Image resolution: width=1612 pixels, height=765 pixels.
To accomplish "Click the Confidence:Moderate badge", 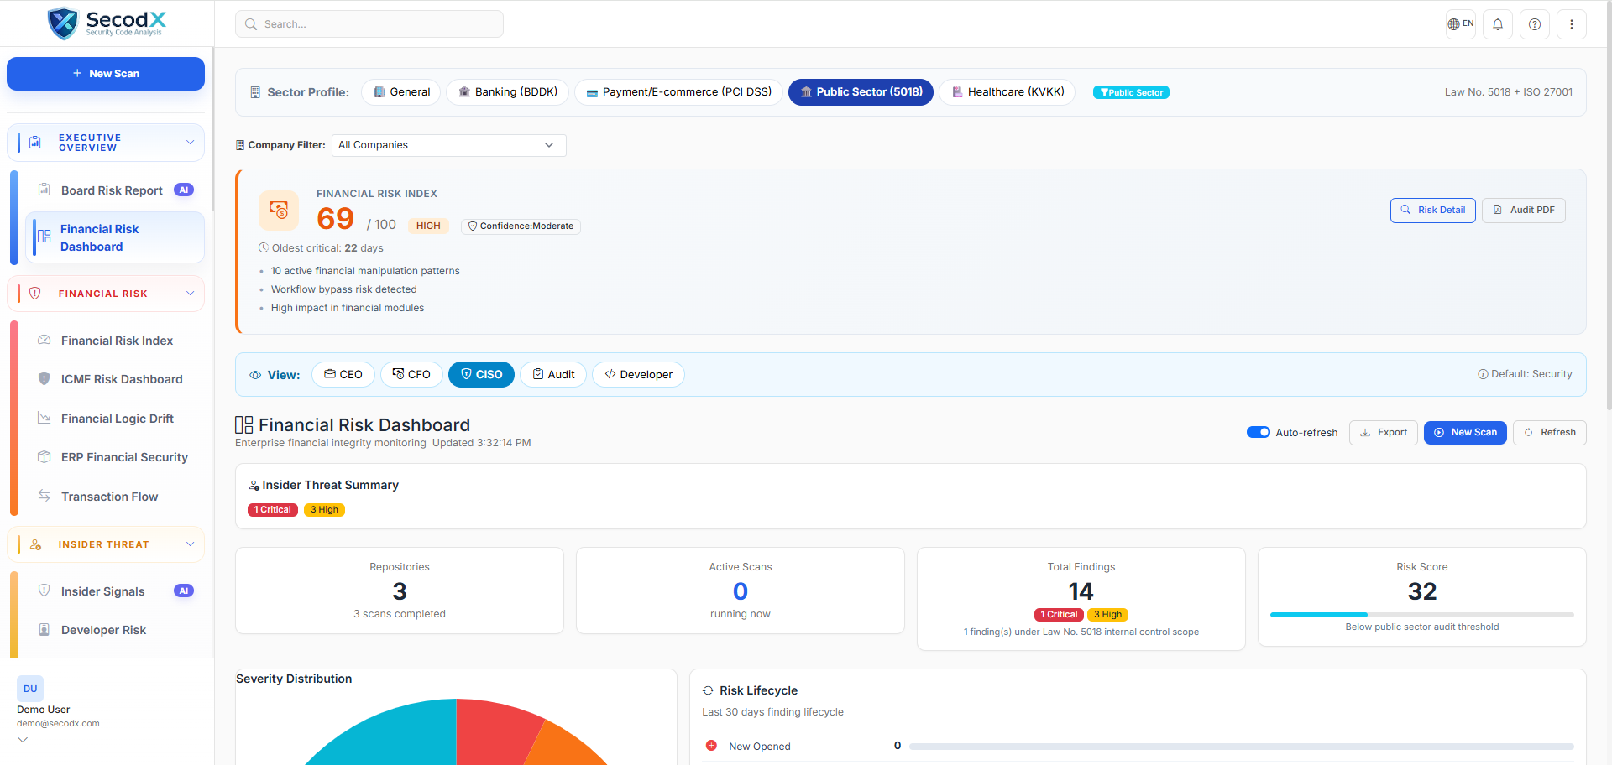I will 521,226.
